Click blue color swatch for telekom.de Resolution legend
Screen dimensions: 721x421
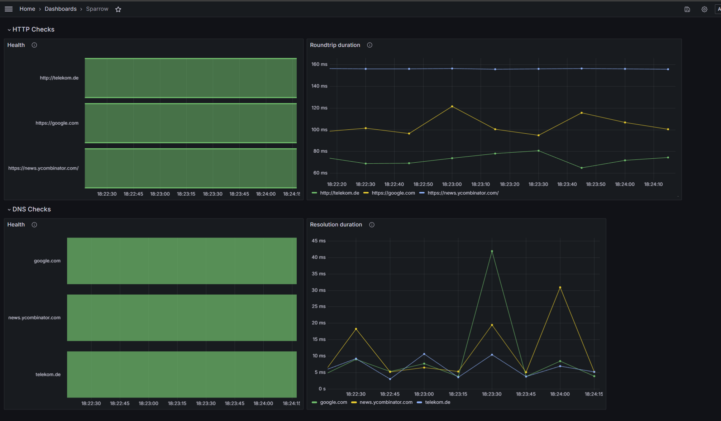click(419, 402)
